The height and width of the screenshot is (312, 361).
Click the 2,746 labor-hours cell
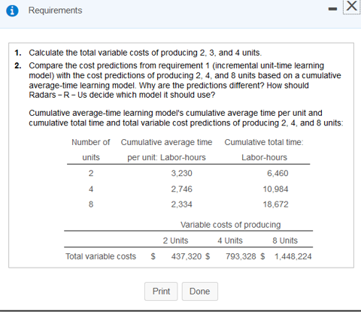click(x=181, y=189)
